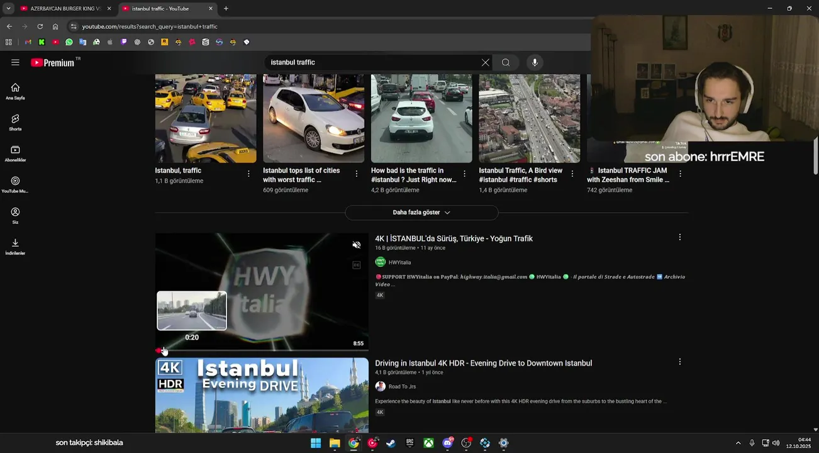Open options for 'A Bird view' short
819x453 pixels.
click(572, 174)
